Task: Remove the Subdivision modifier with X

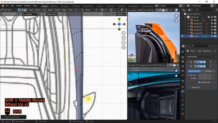Action: tap(211, 66)
